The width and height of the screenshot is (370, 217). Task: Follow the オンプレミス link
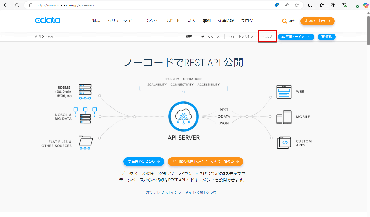click(x=157, y=192)
